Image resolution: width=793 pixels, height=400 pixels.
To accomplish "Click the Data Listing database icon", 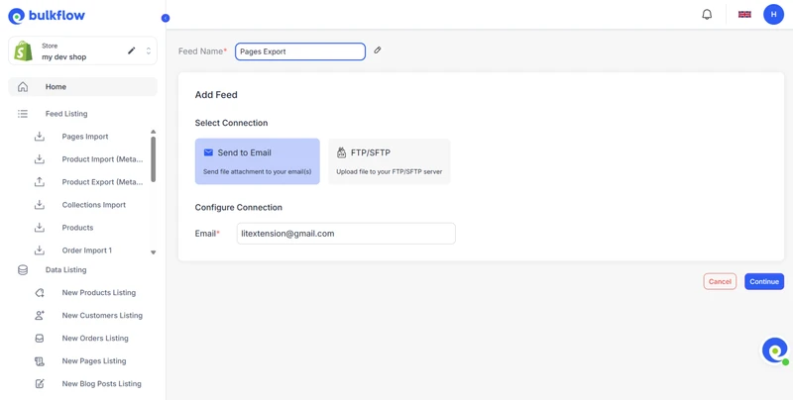I will pyautogui.click(x=23, y=269).
